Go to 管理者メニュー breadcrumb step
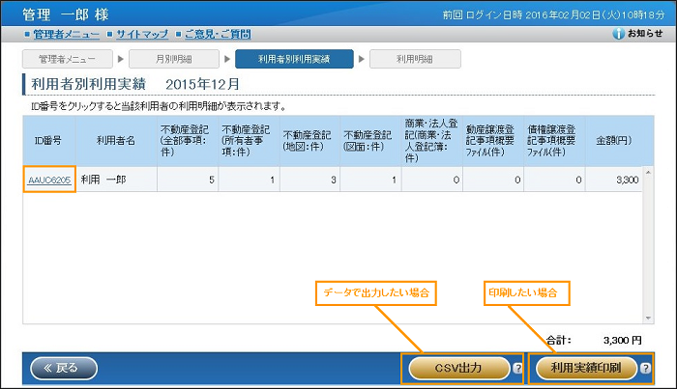 pyautogui.click(x=68, y=59)
